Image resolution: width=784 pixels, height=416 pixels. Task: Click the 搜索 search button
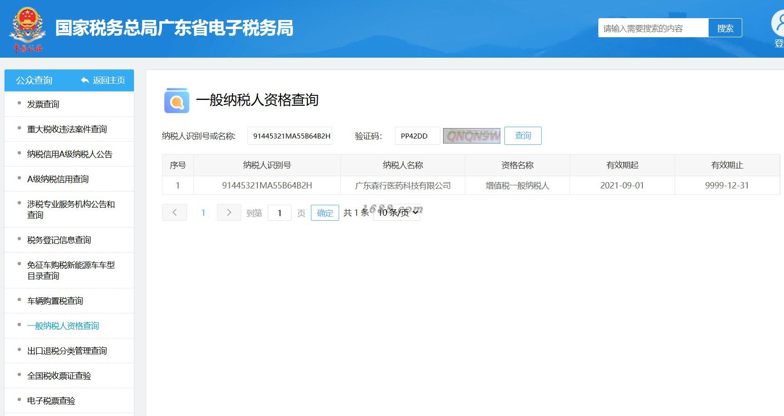(x=725, y=28)
